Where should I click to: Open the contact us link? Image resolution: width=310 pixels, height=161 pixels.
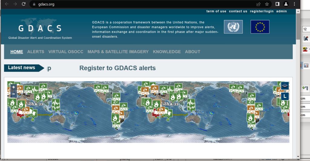point(238,11)
